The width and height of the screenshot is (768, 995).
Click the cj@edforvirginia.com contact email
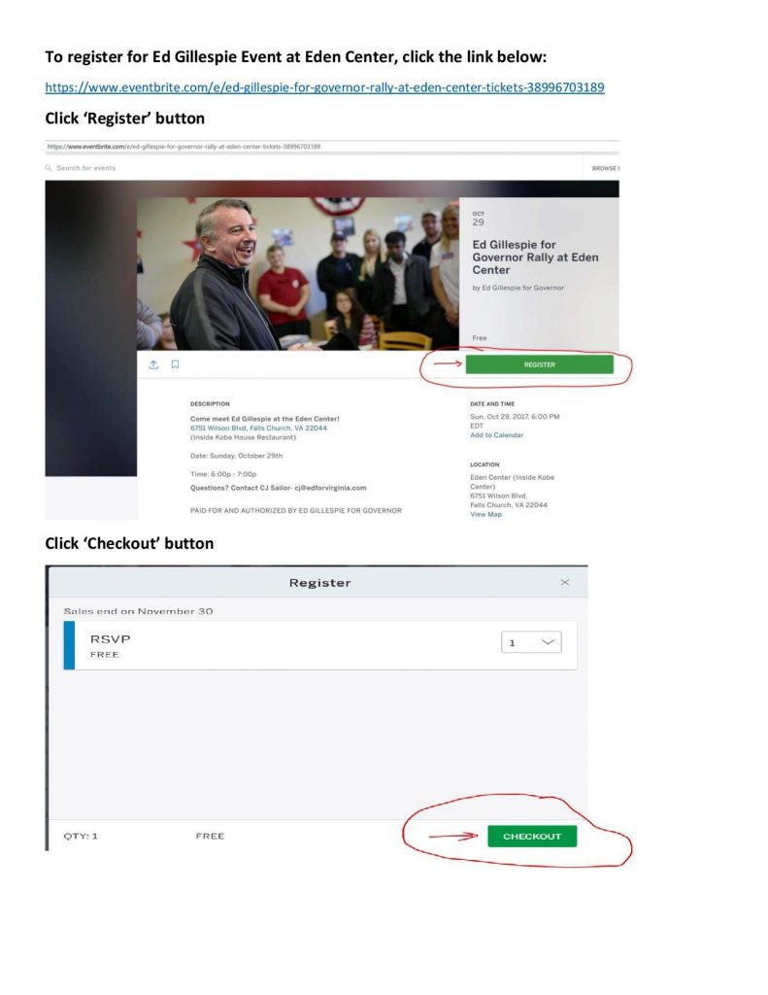pyautogui.click(x=330, y=488)
